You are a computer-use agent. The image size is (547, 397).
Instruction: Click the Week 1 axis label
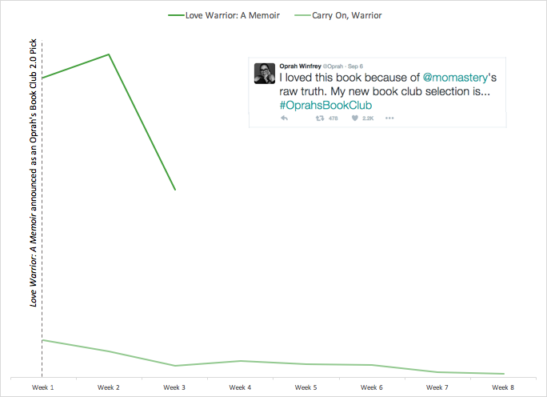click(43, 387)
